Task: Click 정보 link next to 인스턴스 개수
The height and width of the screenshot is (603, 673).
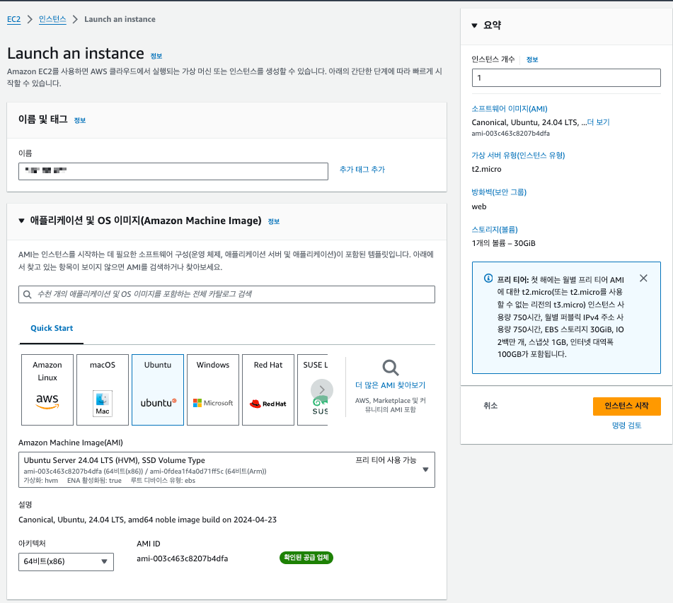Action: [532, 59]
